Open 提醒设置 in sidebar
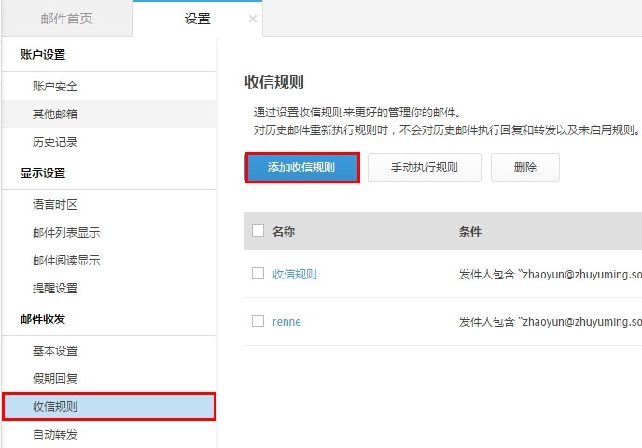642x448 pixels. click(55, 289)
